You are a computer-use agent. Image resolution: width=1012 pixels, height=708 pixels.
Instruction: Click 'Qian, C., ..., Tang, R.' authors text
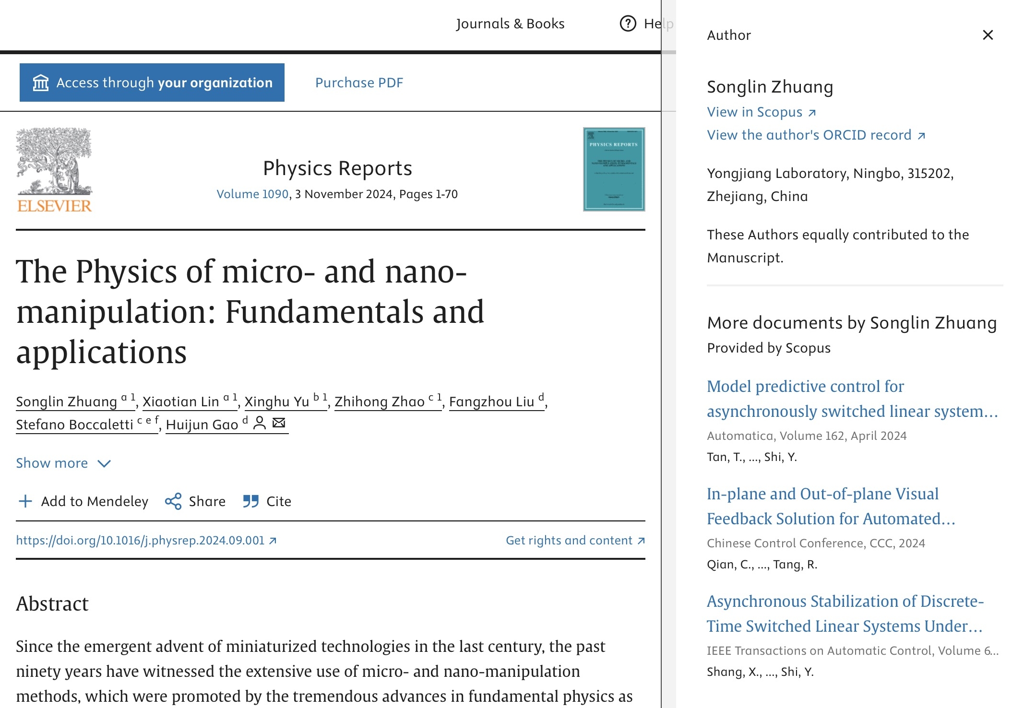pyautogui.click(x=762, y=564)
